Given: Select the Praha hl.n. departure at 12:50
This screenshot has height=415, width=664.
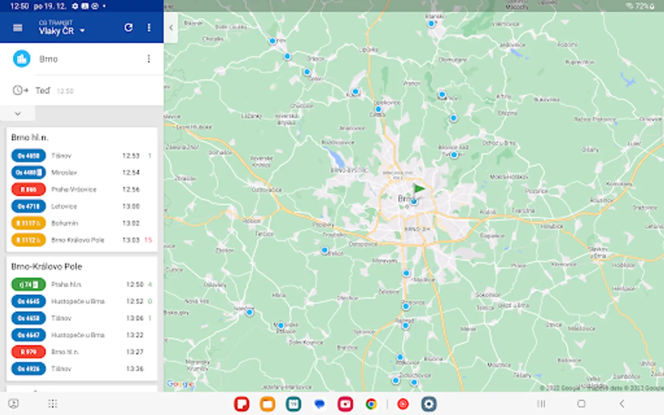Looking at the screenshot, I should (x=82, y=285).
